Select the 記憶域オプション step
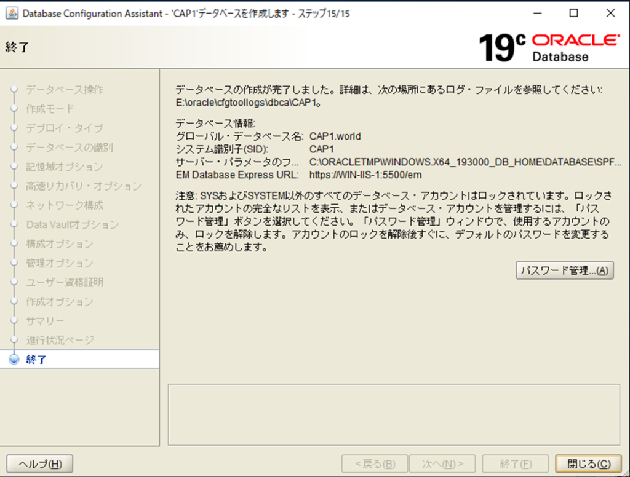The width and height of the screenshot is (630, 477). tap(65, 167)
